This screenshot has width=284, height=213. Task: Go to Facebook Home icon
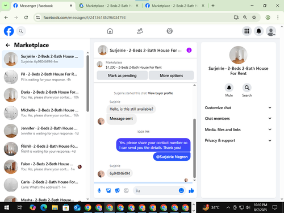coord(110,31)
